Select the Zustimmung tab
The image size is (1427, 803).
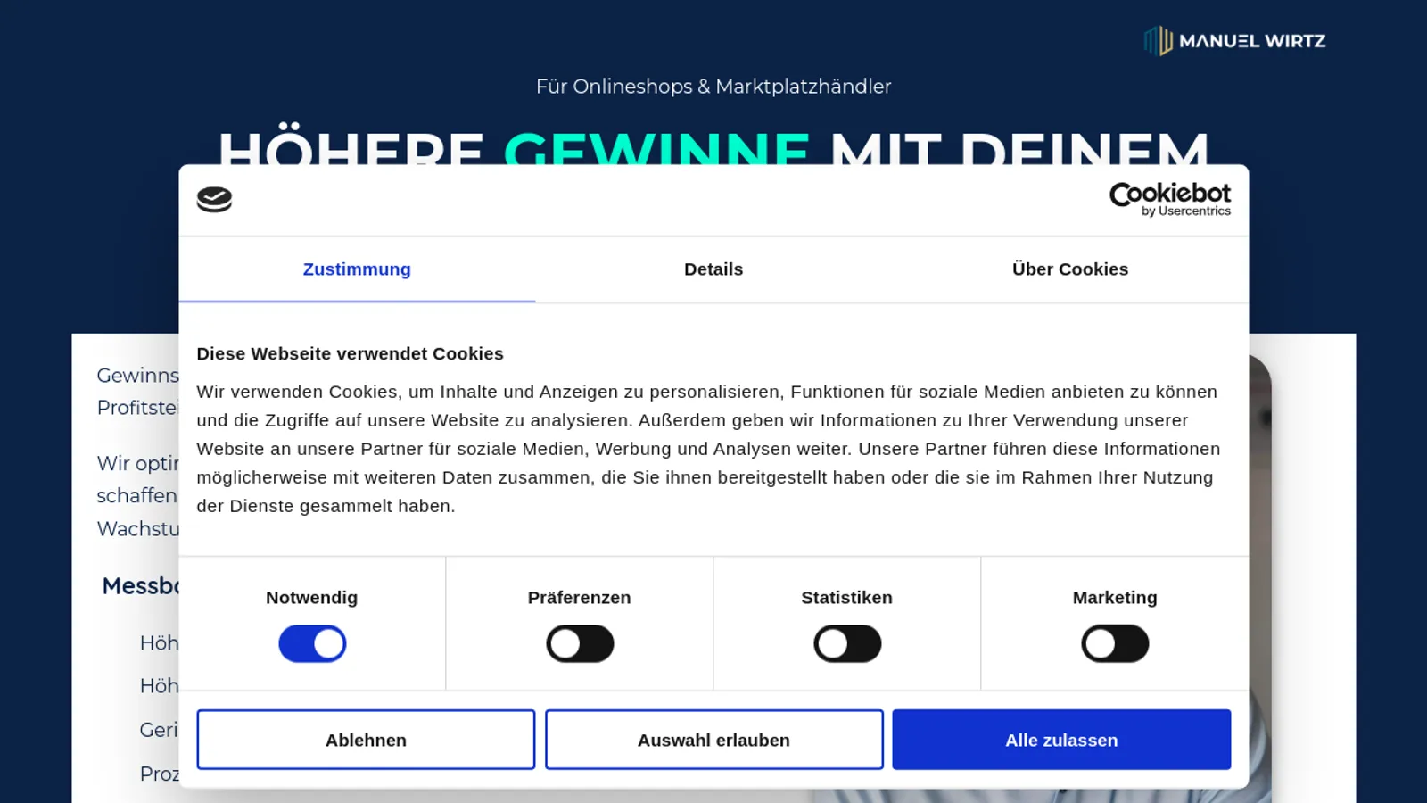(x=357, y=269)
